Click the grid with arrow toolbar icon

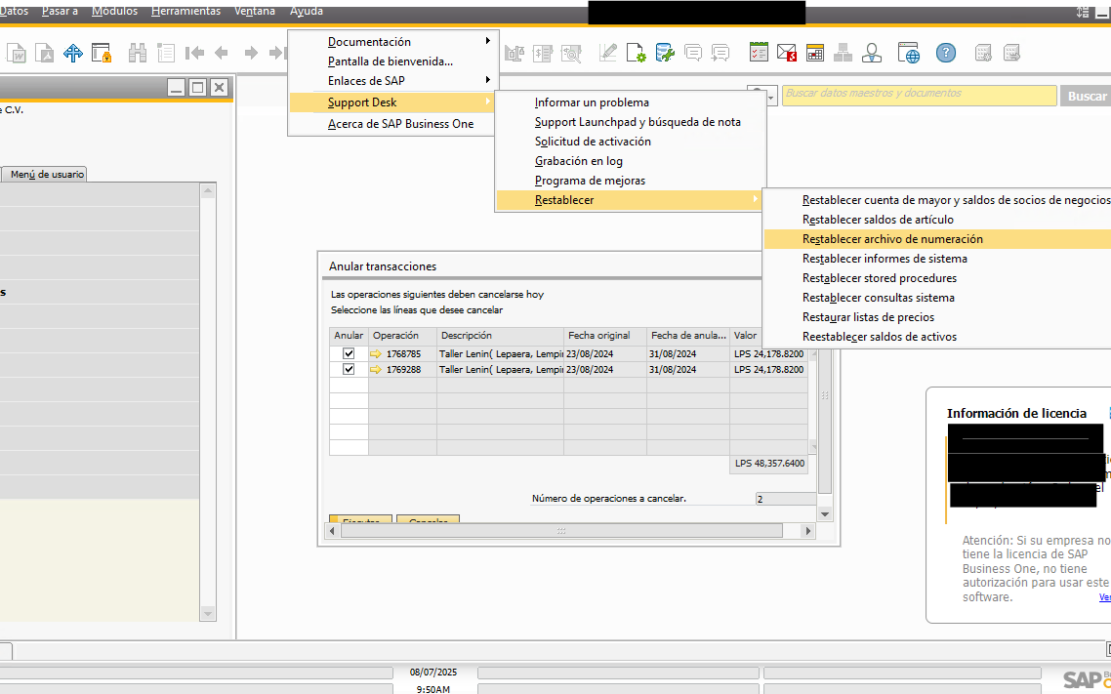[1011, 53]
